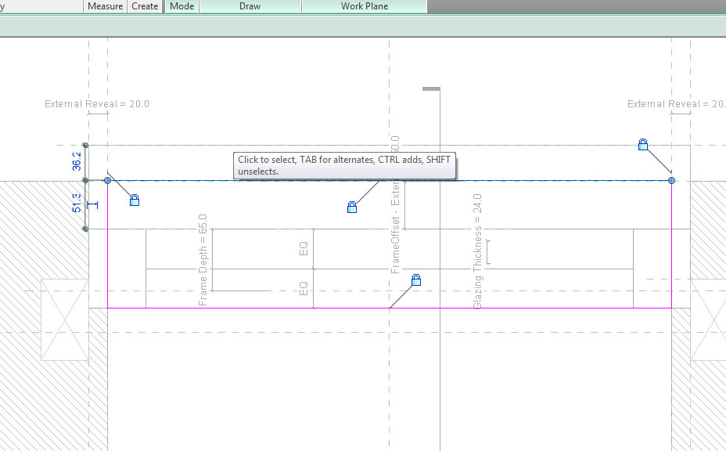The width and height of the screenshot is (726, 451).
Task: Select the FrameOffset padlock in the center
Action: (x=352, y=206)
